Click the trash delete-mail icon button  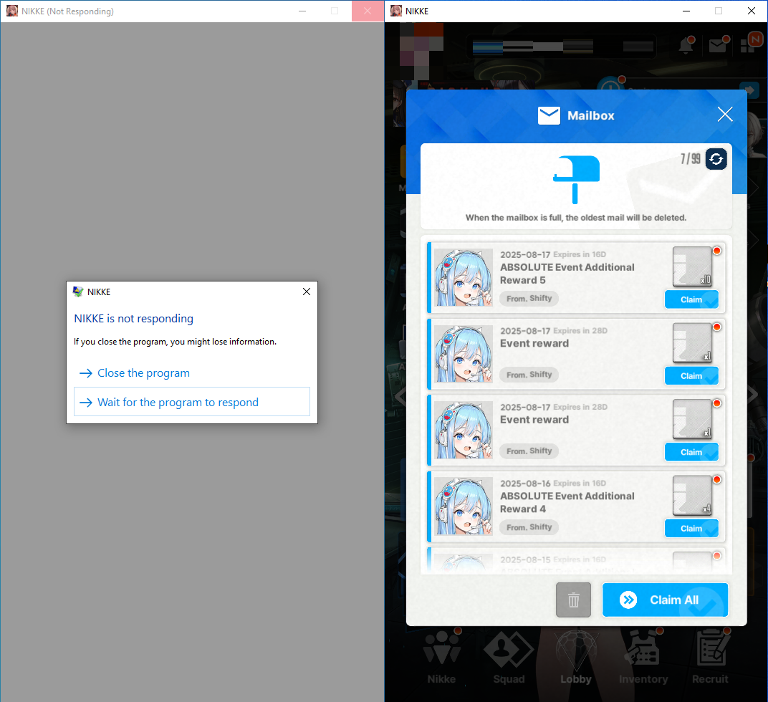pyautogui.click(x=574, y=600)
